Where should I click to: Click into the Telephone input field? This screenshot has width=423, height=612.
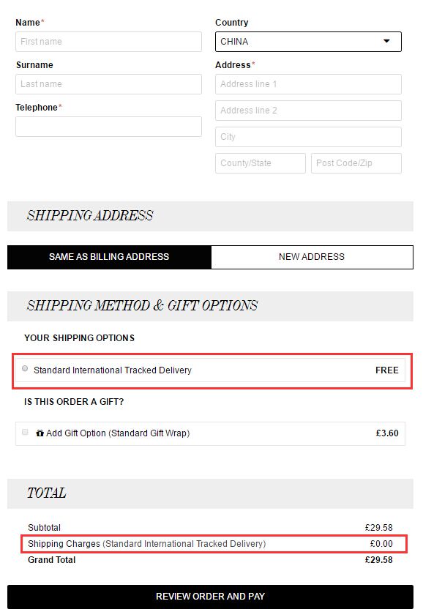(108, 127)
